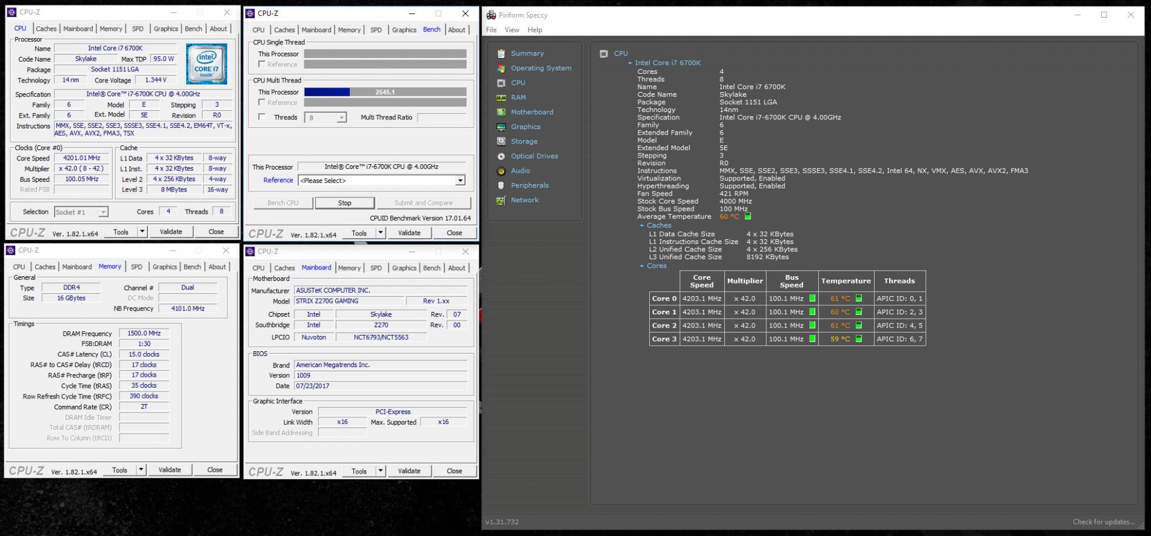Click Core 3 temperature green indicator
1151x536 pixels.
[858, 339]
